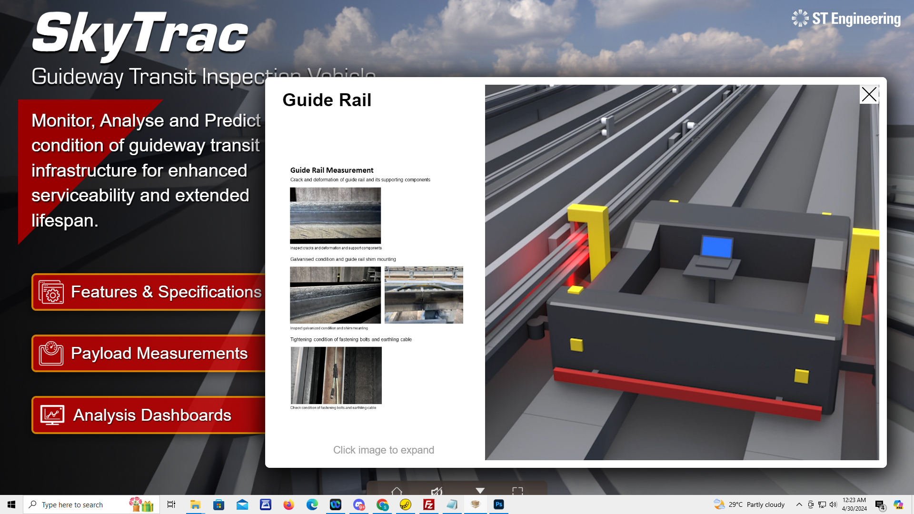Open the Payload Measurements menu

click(159, 353)
